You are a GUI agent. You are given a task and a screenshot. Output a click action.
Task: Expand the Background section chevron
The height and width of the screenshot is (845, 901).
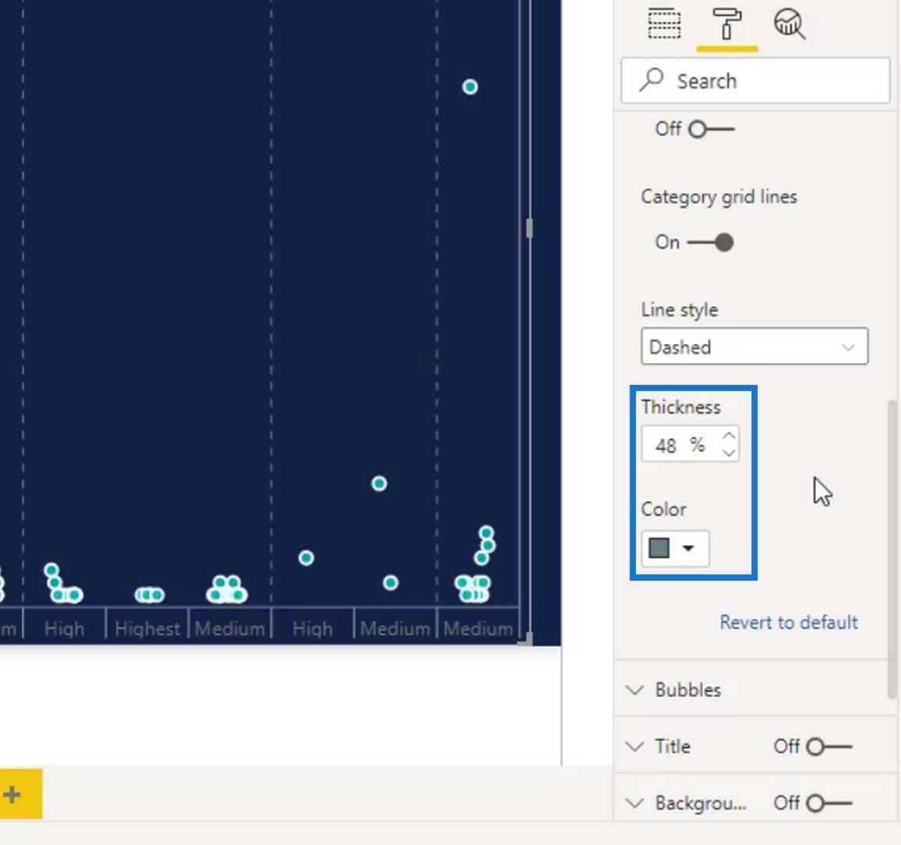(634, 803)
